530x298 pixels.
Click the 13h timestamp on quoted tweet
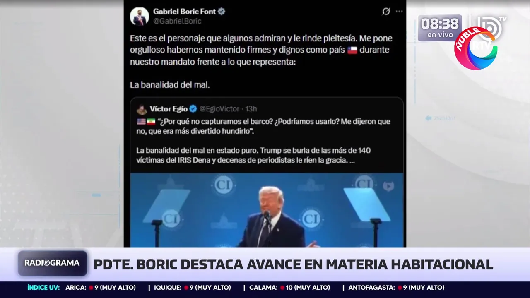pyautogui.click(x=251, y=109)
